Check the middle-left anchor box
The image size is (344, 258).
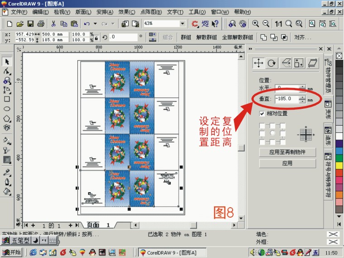(262, 134)
